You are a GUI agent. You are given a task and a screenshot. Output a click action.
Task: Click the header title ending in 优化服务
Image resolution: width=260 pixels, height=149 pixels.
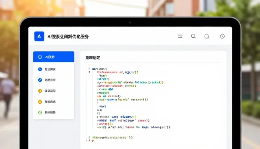click(68, 36)
